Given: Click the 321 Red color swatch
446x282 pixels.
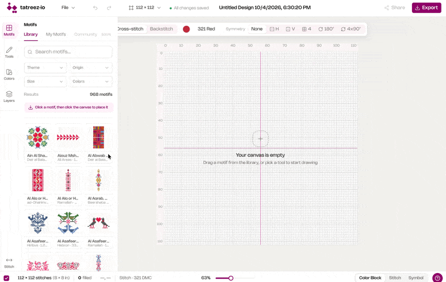Looking at the screenshot, I should 186,29.
